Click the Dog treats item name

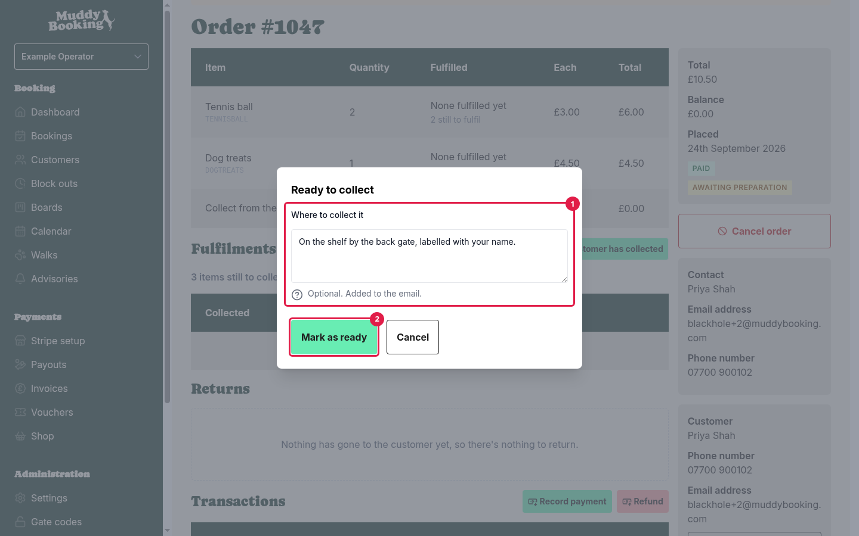tap(228, 158)
